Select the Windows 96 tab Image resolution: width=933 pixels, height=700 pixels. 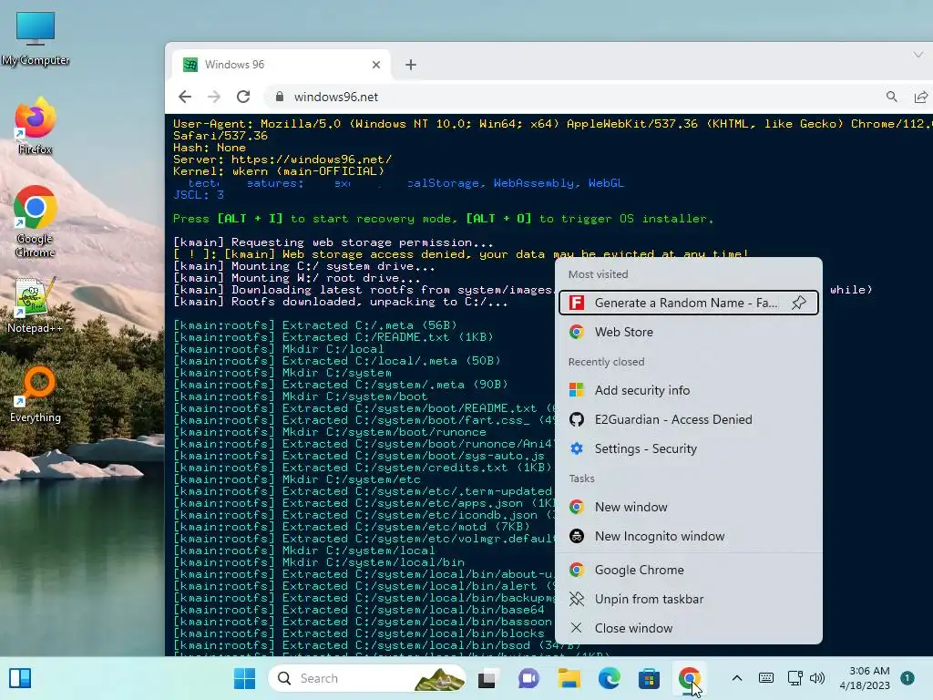pos(282,65)
